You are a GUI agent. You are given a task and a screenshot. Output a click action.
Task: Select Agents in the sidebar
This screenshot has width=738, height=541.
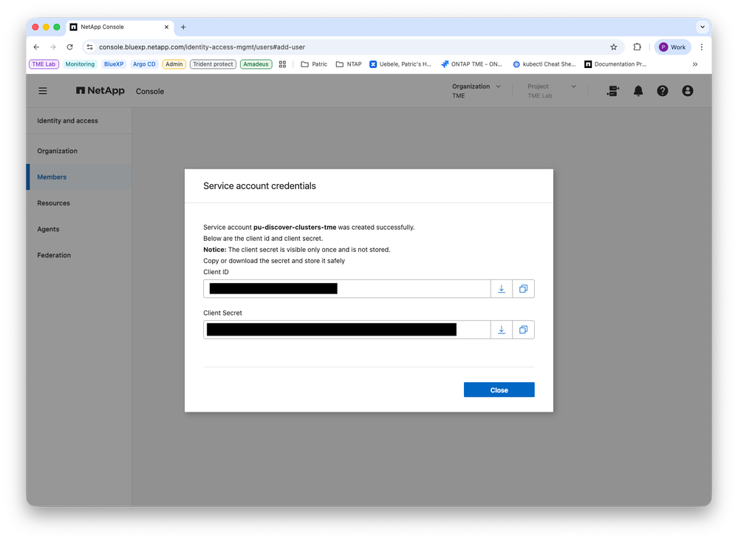[x=49, y=229]
